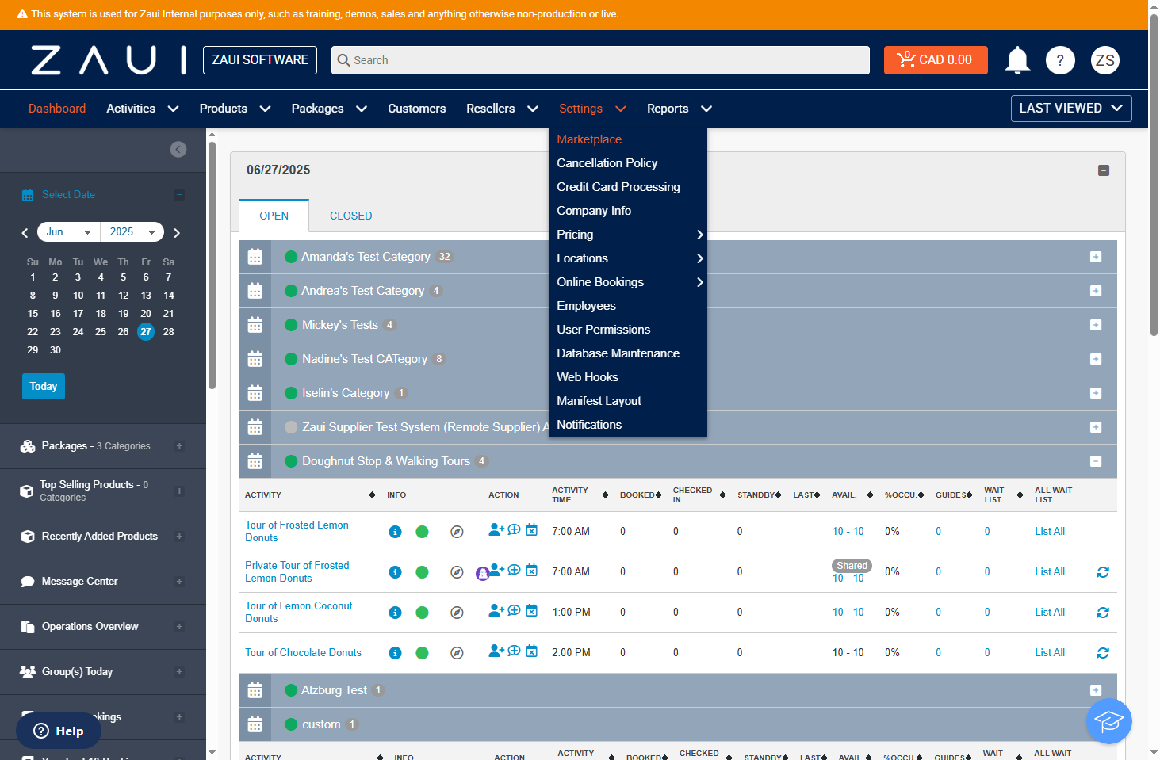
Task: Toggle status dot for Amanda's Test Category
Action: [291, 257]
